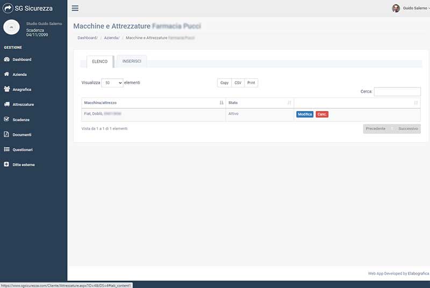The image size is (430, 288).
Task: Switch to the INSERISCI tab
Action: click(132, 61)
